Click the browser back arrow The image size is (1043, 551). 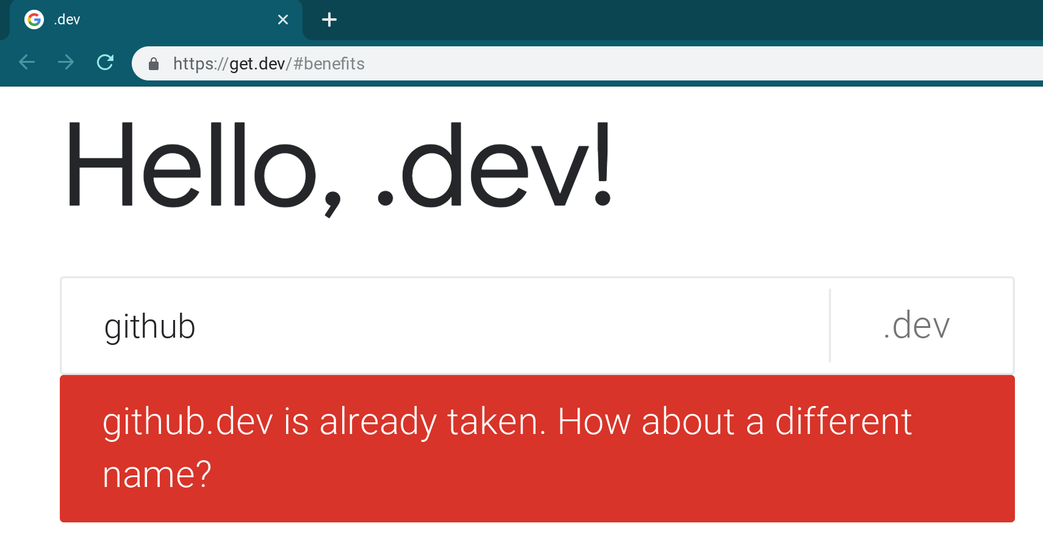point(27,62)
